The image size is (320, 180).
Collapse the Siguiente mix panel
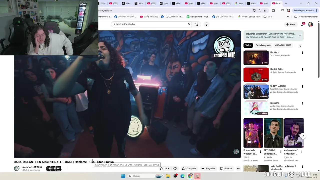(299, 35)
